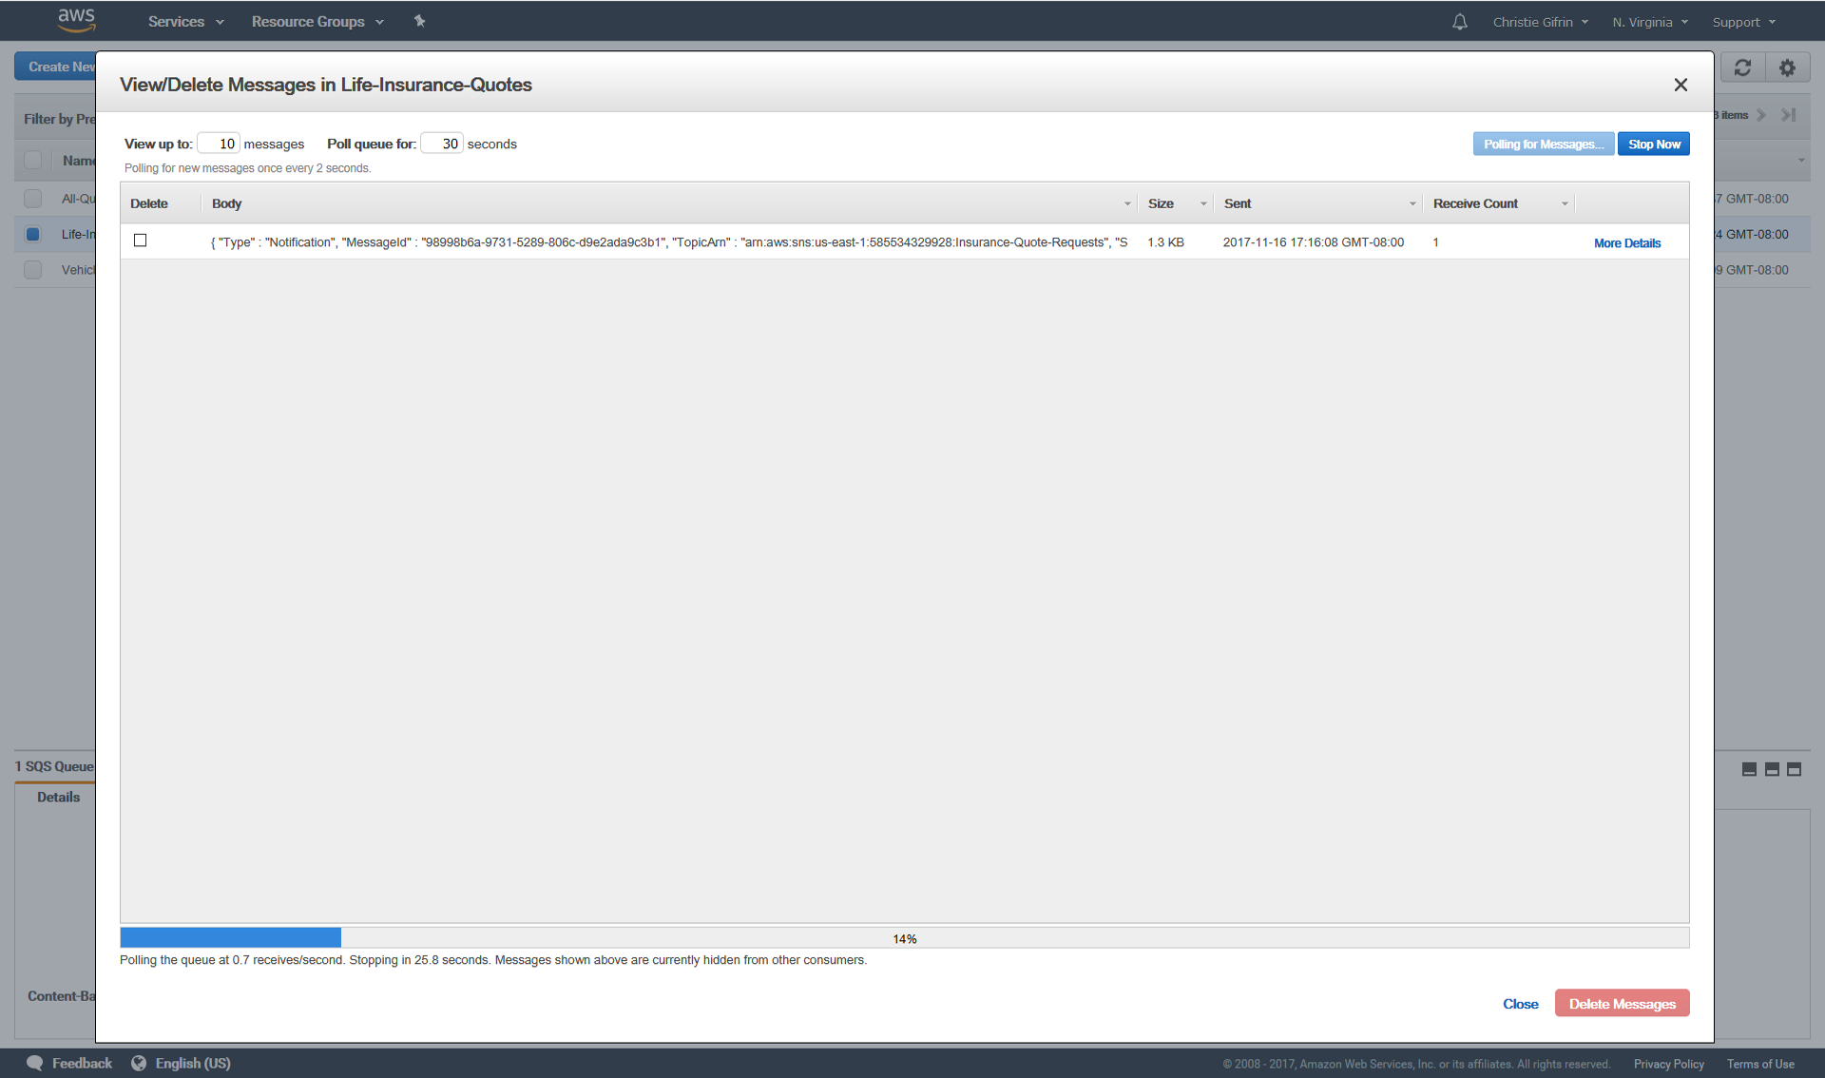Click the Feedback link
This screenshot has width=1825, height=1078.
[82, 1063]
